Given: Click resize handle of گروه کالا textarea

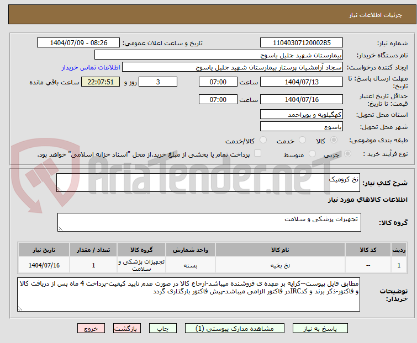Looking at the screenshot, I should (60, 229).
